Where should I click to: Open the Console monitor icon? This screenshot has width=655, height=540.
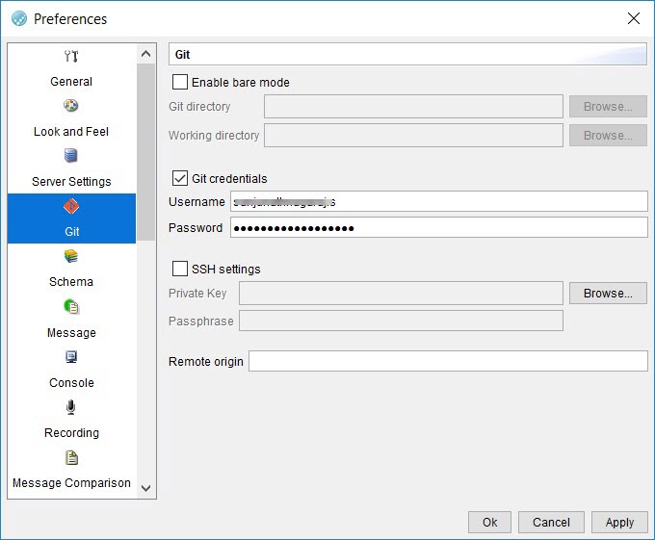click(71, 357)
